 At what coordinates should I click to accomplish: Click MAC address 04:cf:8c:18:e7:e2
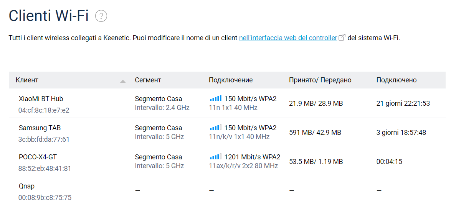44,110
